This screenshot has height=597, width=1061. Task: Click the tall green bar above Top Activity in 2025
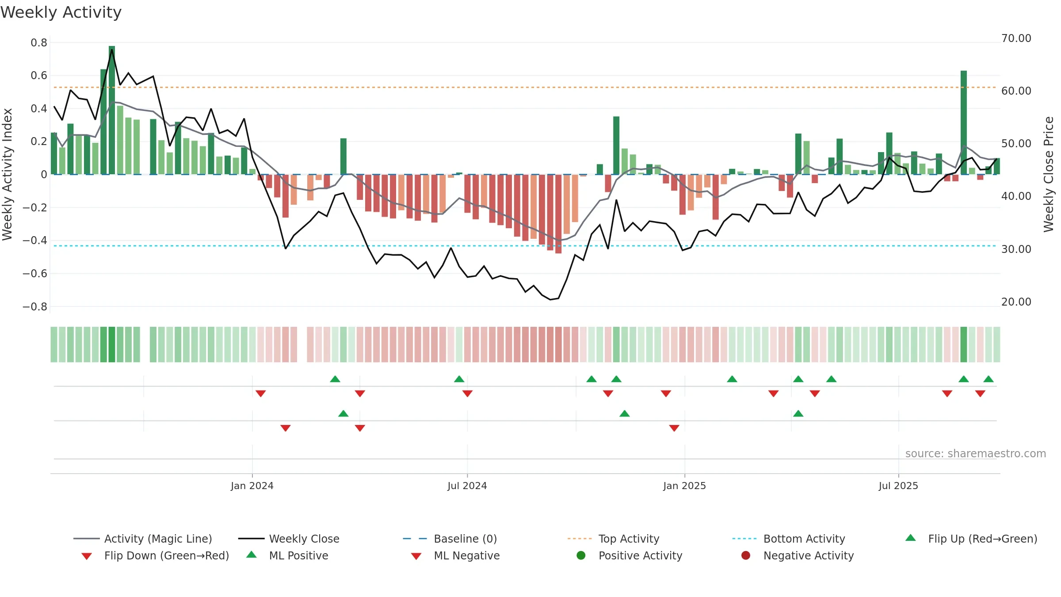[964, 122]
